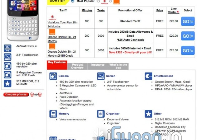The image size is (197, 140).
Task: Select the Orange sort radio button
Action: tap(108, 1)
